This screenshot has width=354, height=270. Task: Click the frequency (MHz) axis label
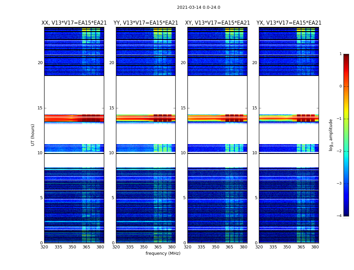click(x=163, y=253)
